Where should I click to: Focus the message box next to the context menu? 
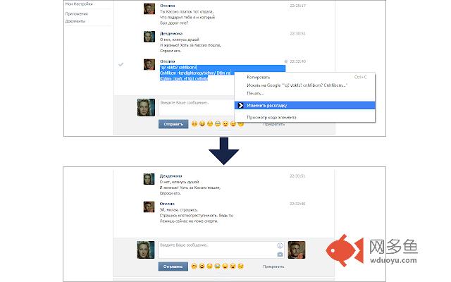coord(197,107)
